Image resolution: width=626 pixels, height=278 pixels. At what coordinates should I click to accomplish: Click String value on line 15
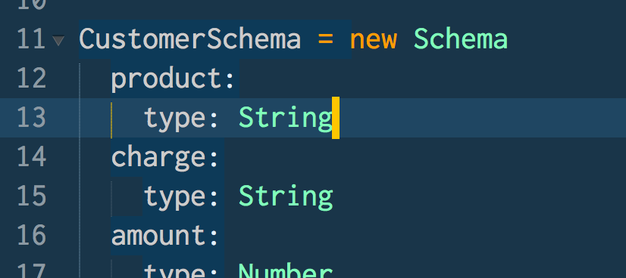(x=286, y=196)
